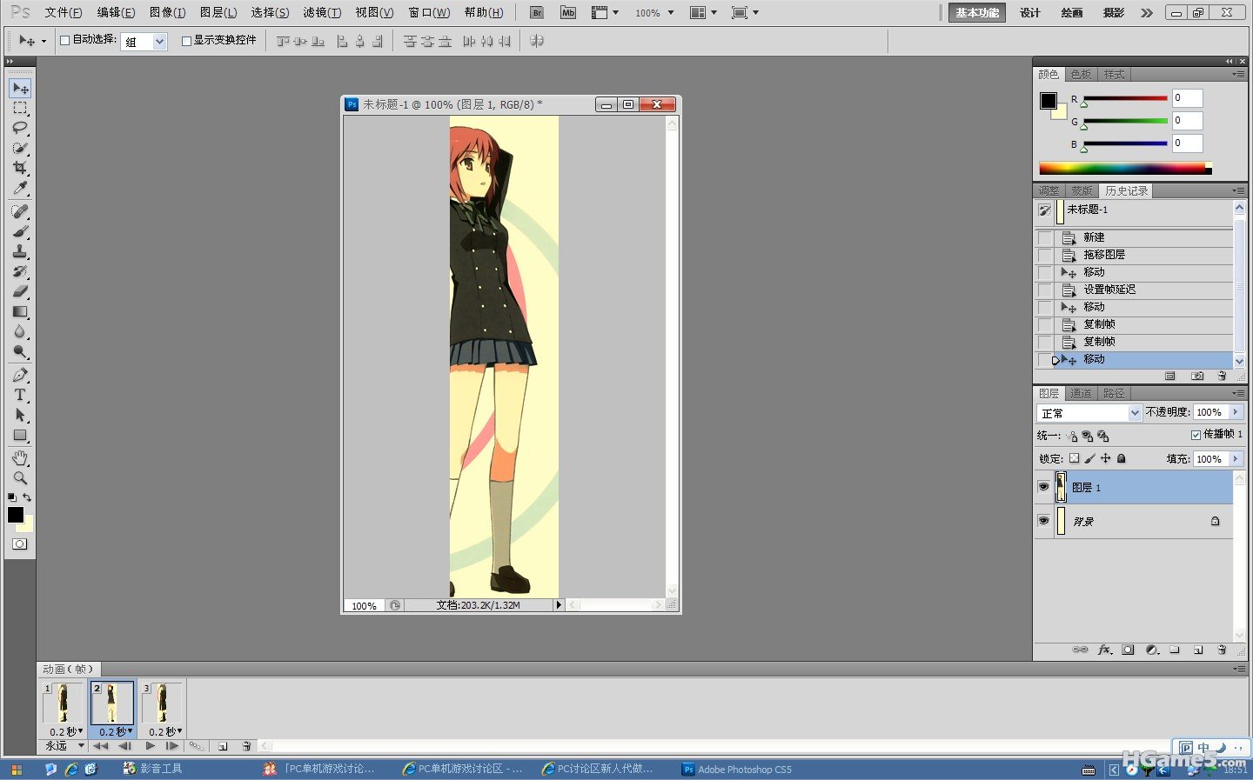The image size is (1253, 780).
Task: Create new snapshot in History panel
Action: [1198, 376]
